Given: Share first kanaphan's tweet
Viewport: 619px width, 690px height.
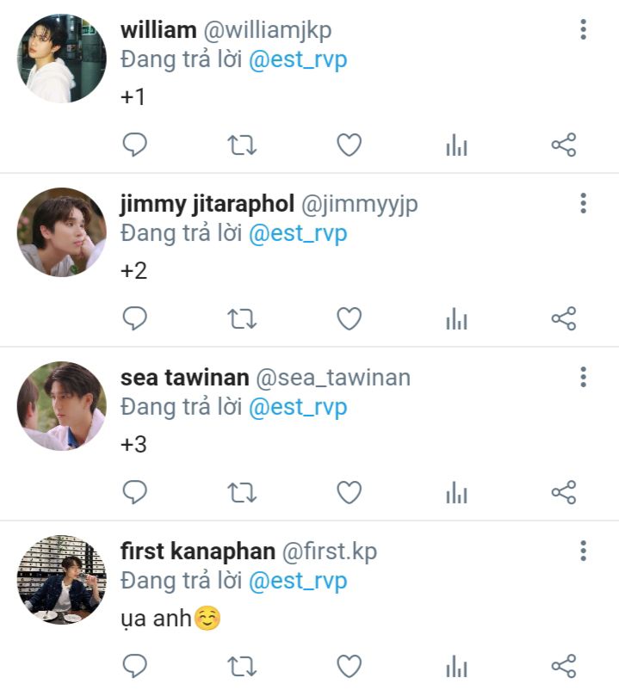Looking at the screenshot, I should (563, 666).
